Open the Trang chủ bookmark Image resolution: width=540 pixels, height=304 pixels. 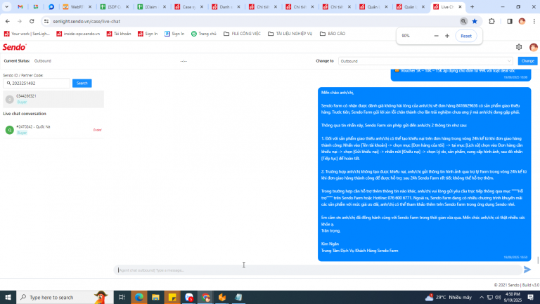204,34
